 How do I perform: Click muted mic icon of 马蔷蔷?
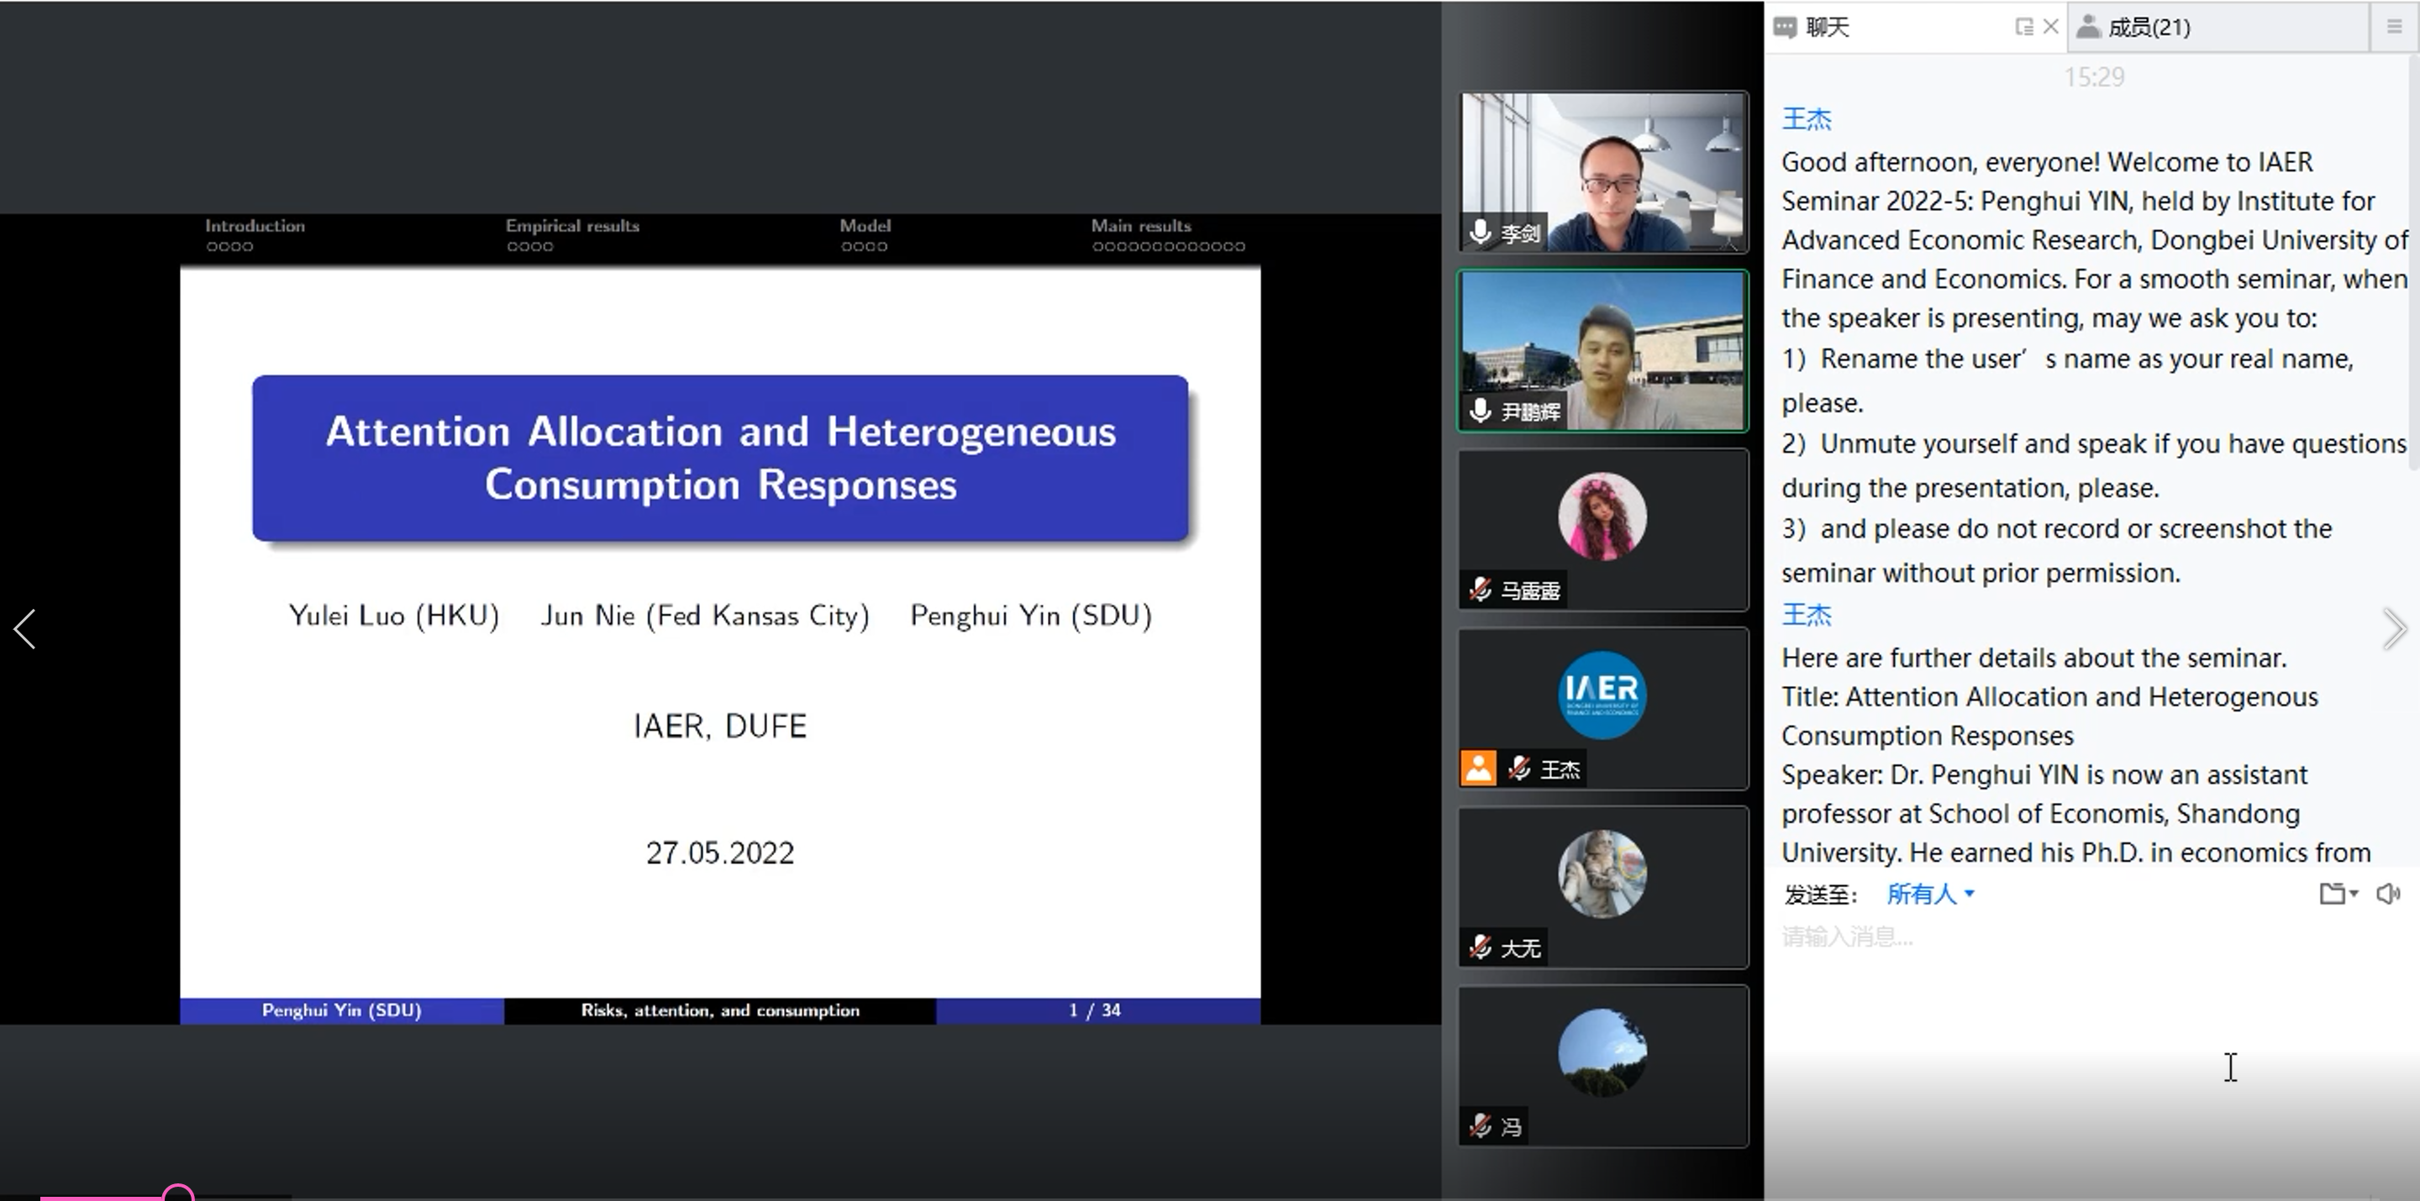point(1481,590)
